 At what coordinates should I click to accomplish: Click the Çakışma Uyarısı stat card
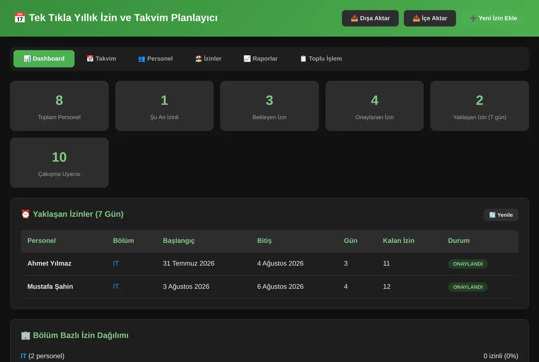(x=59, y=163)
